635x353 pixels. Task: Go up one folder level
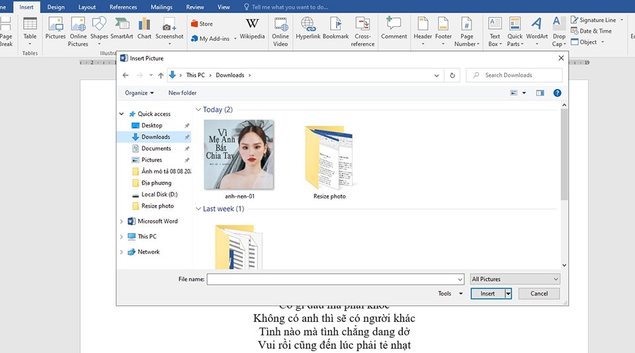pos(161,75)
